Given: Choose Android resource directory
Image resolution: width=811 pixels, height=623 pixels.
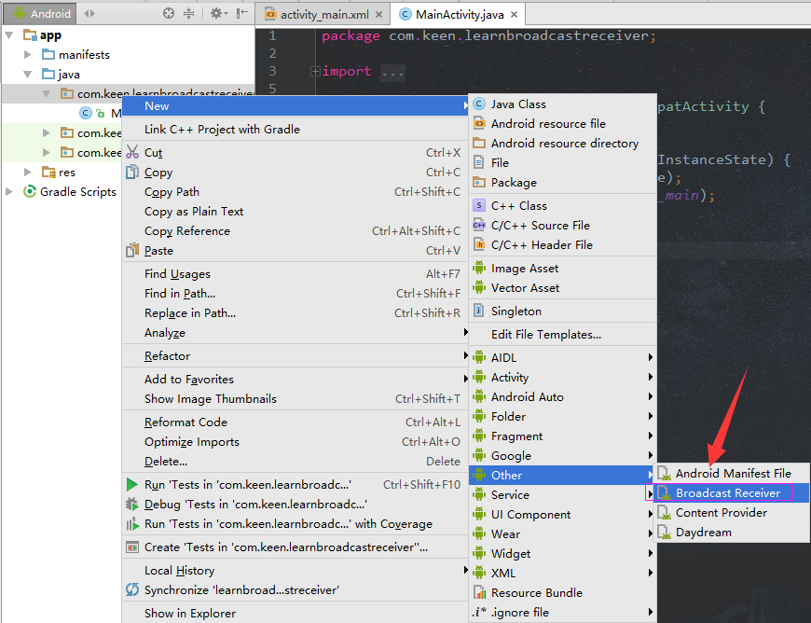Looking at the screenshot, I should coord(563,144).
